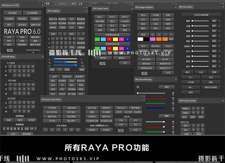Image resolution: width=225 pixels, height=163 pixels.
Task: Open the Raya Pro 6 HUB panel menu icon
Action: 43,5
